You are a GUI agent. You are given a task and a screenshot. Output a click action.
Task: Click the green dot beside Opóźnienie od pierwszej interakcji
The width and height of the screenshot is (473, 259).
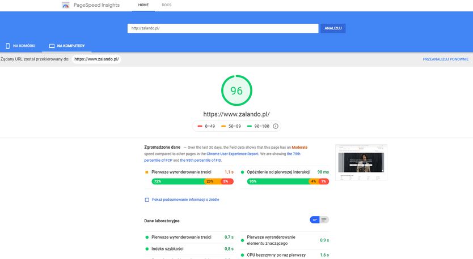click(242, 172)
